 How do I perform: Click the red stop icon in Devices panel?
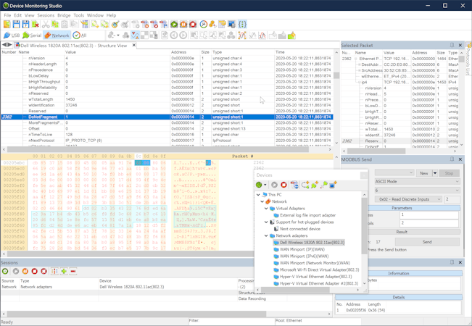[284, 185]
